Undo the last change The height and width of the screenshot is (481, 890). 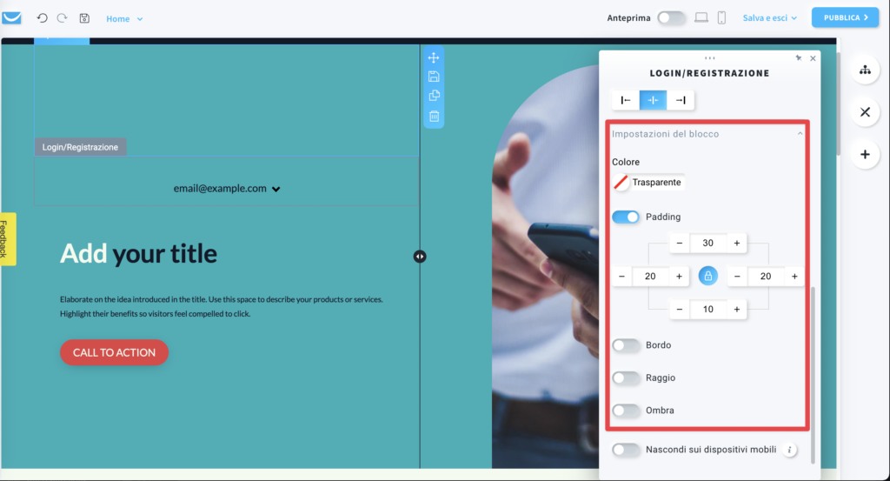(x=42, y=18)
